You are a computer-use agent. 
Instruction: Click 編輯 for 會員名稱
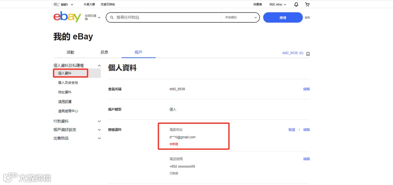[306, 89]
